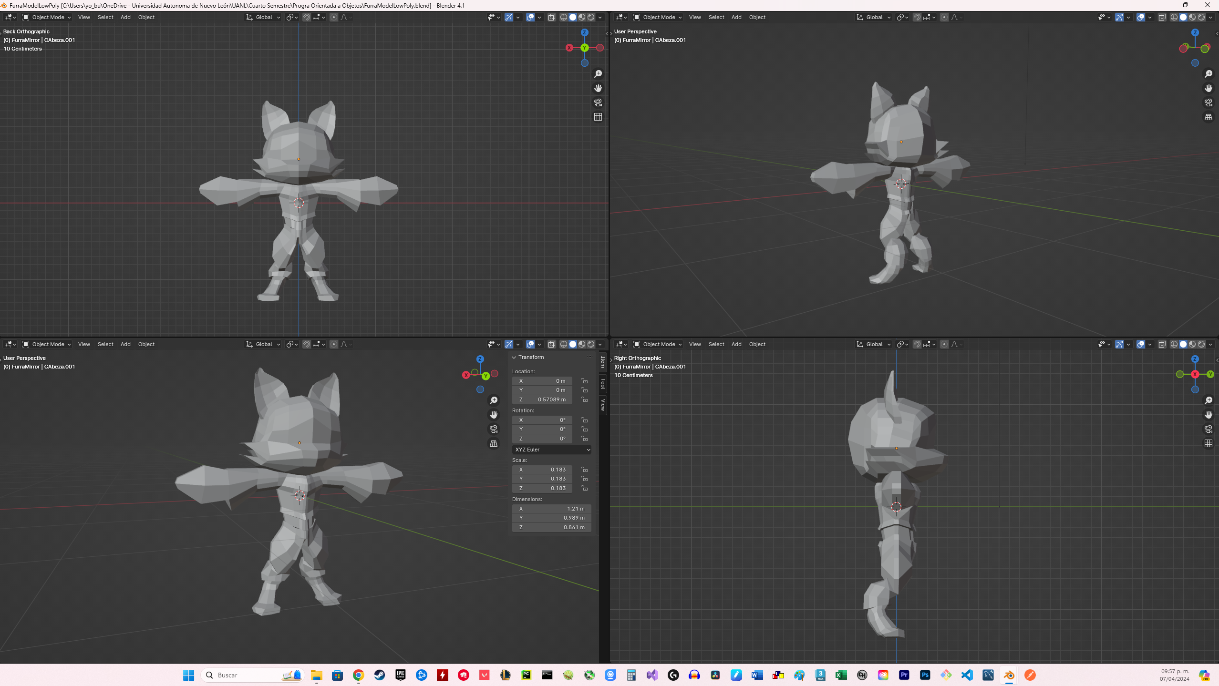Collapse the Transform panel
The height and width of the screenshot is (686, 1219).
pyautogui.click(x=514, y=357)
